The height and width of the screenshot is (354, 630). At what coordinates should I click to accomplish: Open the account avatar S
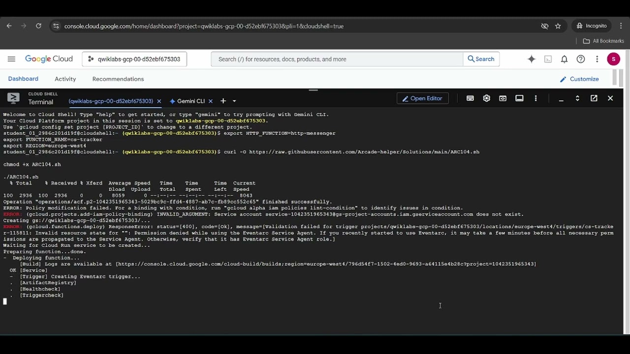tap(613, 59)
